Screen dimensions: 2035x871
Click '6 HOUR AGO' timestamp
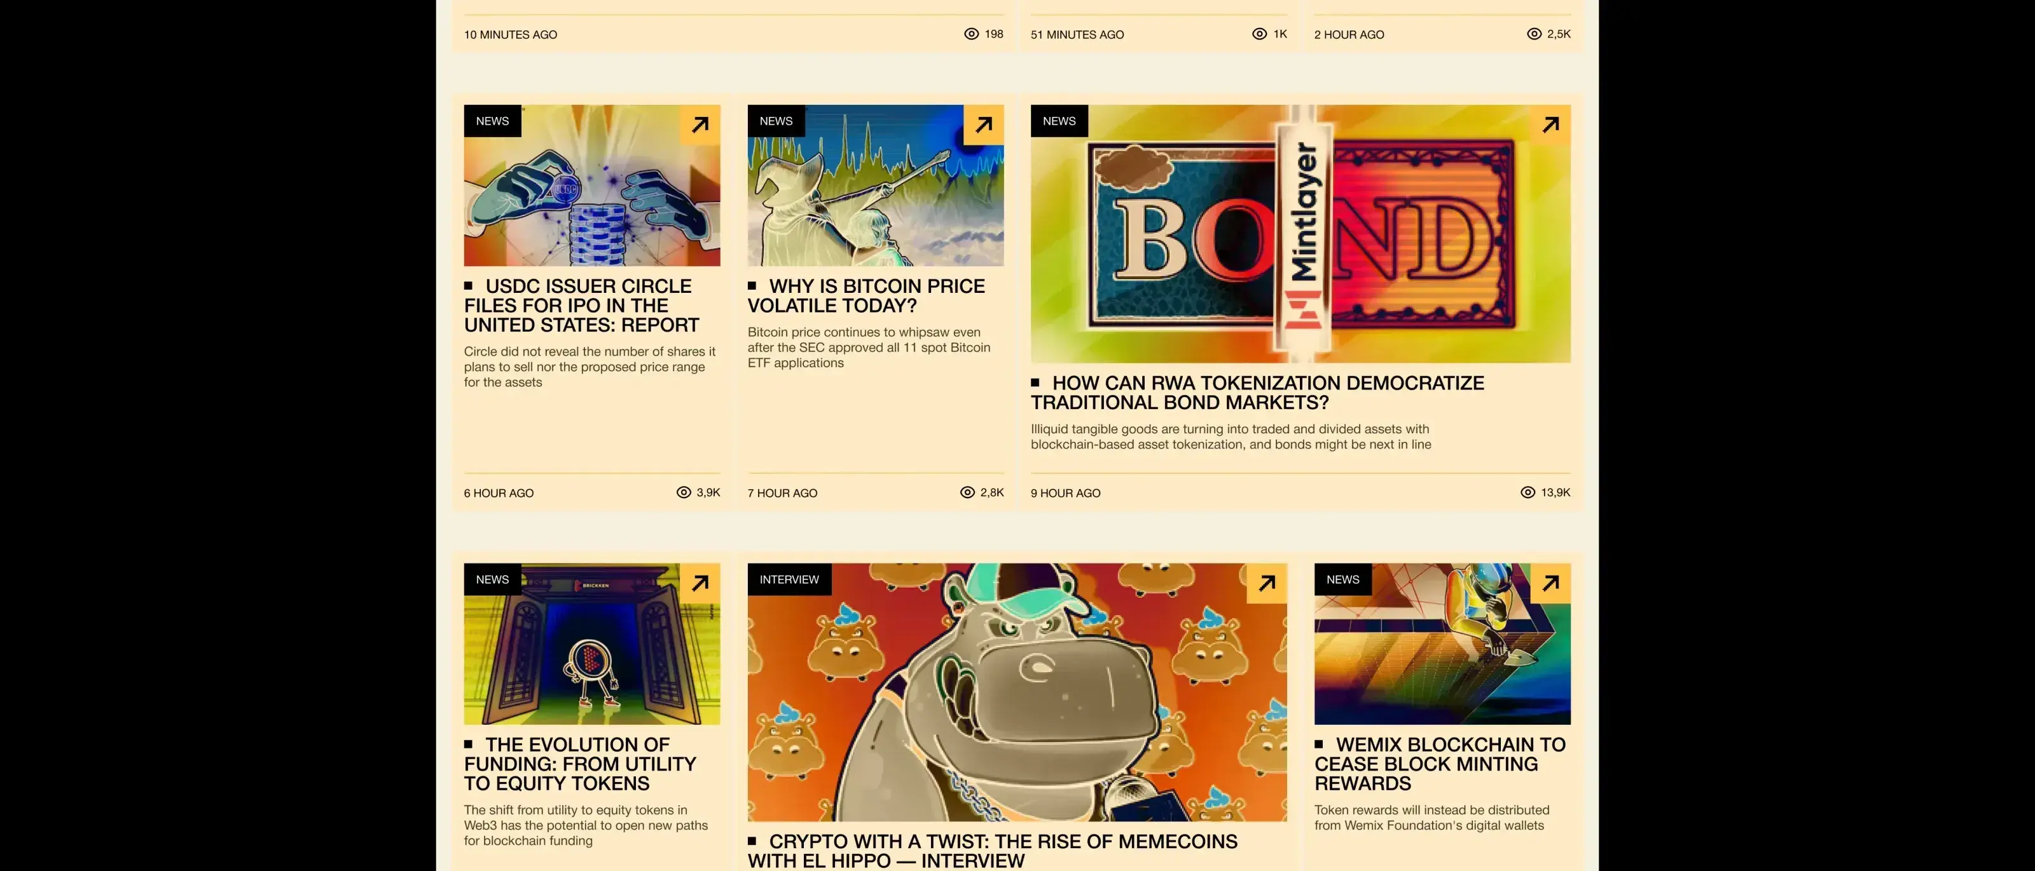click(499, 493)
